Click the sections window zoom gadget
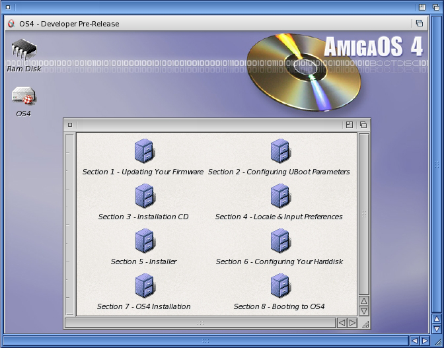 pos(350,124)
